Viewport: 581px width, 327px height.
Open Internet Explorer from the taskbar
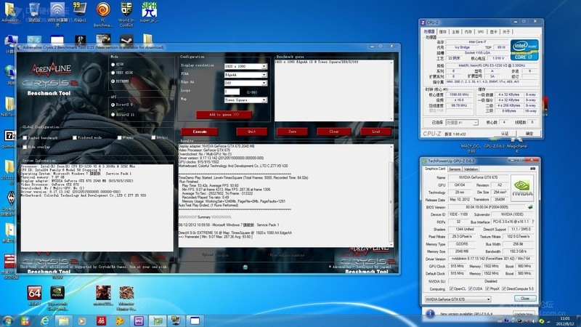pyautogui.click(x=44, y=320)
